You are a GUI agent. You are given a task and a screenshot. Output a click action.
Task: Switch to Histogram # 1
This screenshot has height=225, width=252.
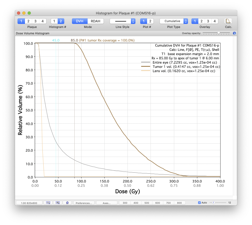point(54,21)
